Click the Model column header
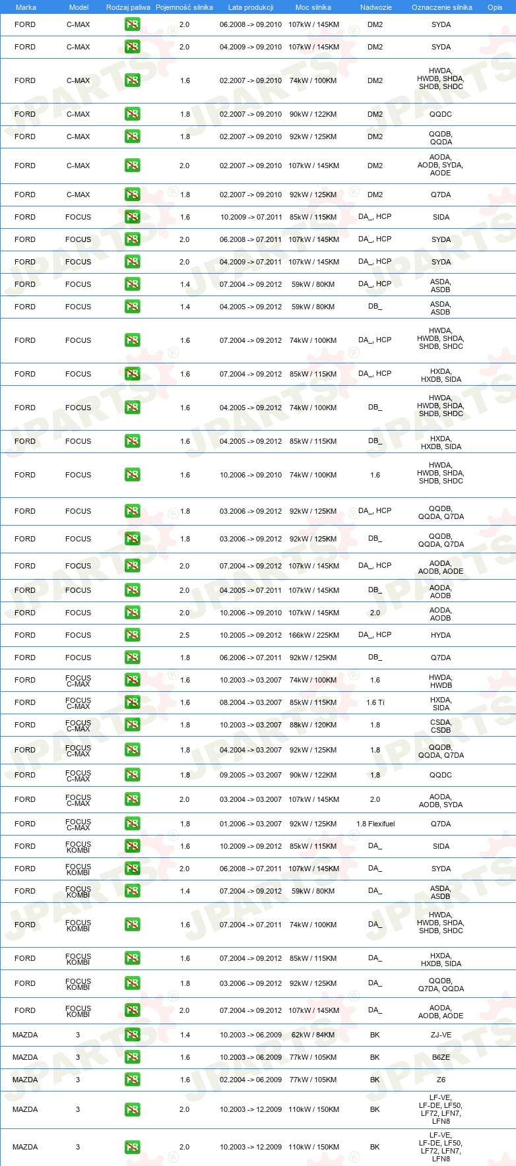The image size is (516, 1166). coord(79,7)
